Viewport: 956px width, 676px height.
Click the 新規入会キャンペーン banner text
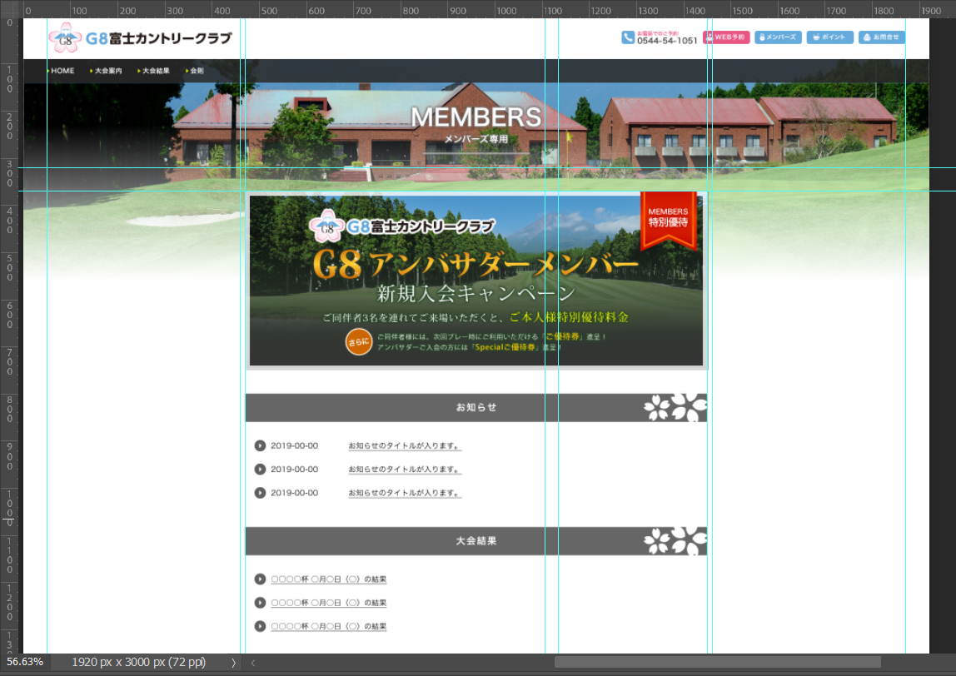[476, 294]
